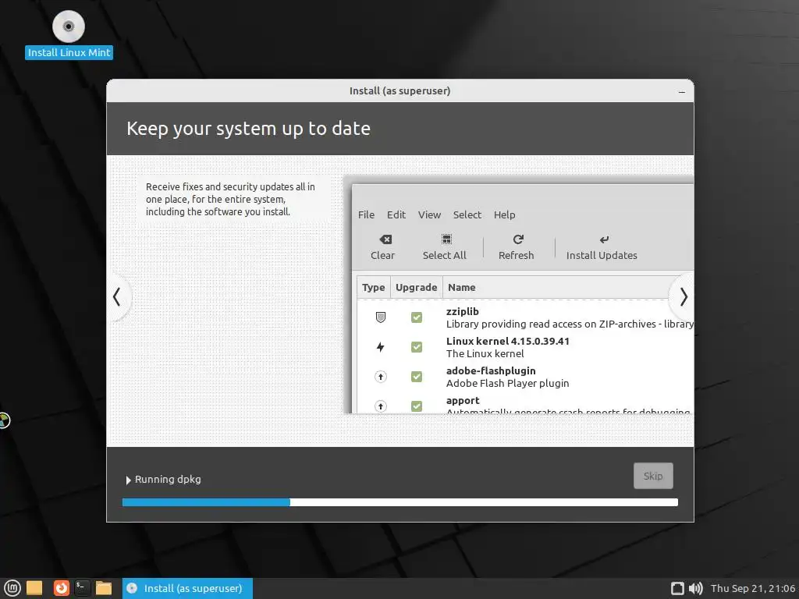Open the clock calendar applet
Screen dimensions: 799x599
(x=753, y=588)
